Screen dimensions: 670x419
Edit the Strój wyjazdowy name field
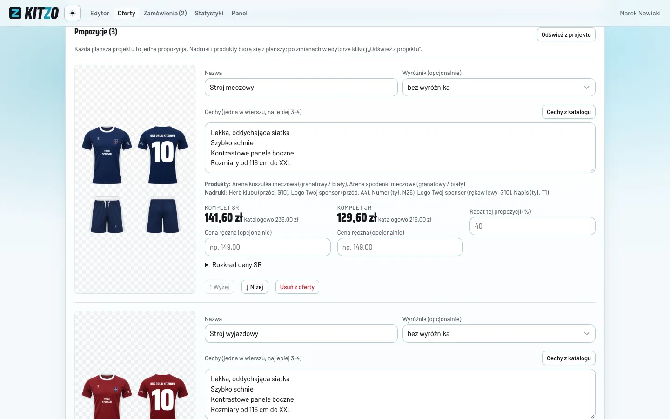click(301, 334)
